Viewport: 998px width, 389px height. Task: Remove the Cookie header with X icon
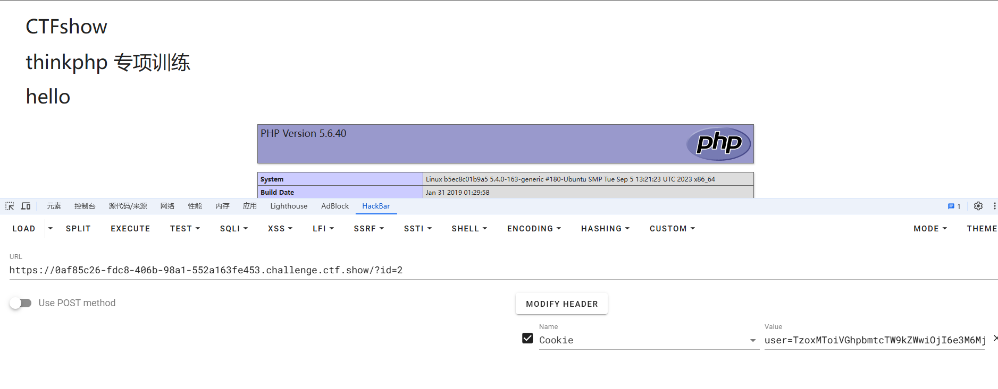click(995, 338)
